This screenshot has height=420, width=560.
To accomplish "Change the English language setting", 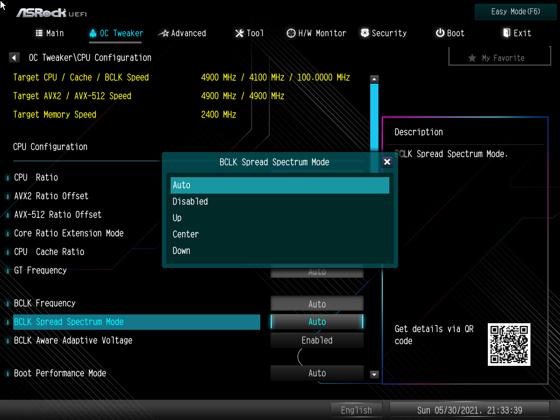I will click(x=356, y=410).
